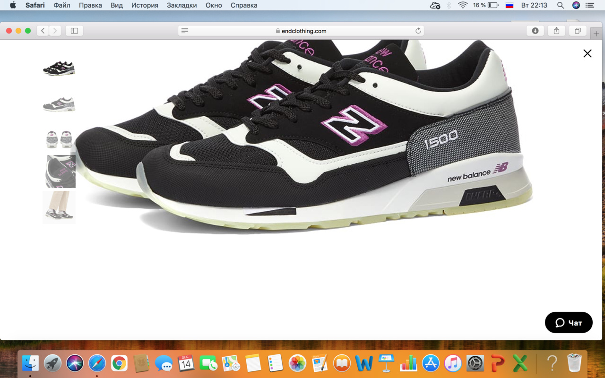The image size is (605, 378).
Task: Add a new tab with plus button
Action: (x=596, y=34)
